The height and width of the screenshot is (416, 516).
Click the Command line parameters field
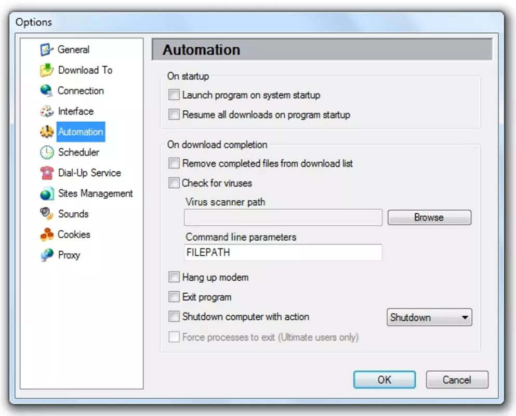tap(283, 252)
